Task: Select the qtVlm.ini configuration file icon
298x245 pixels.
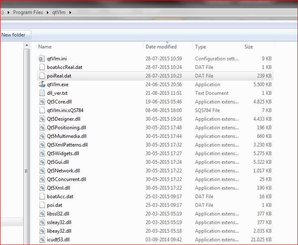Action: [x=42, y=59]
